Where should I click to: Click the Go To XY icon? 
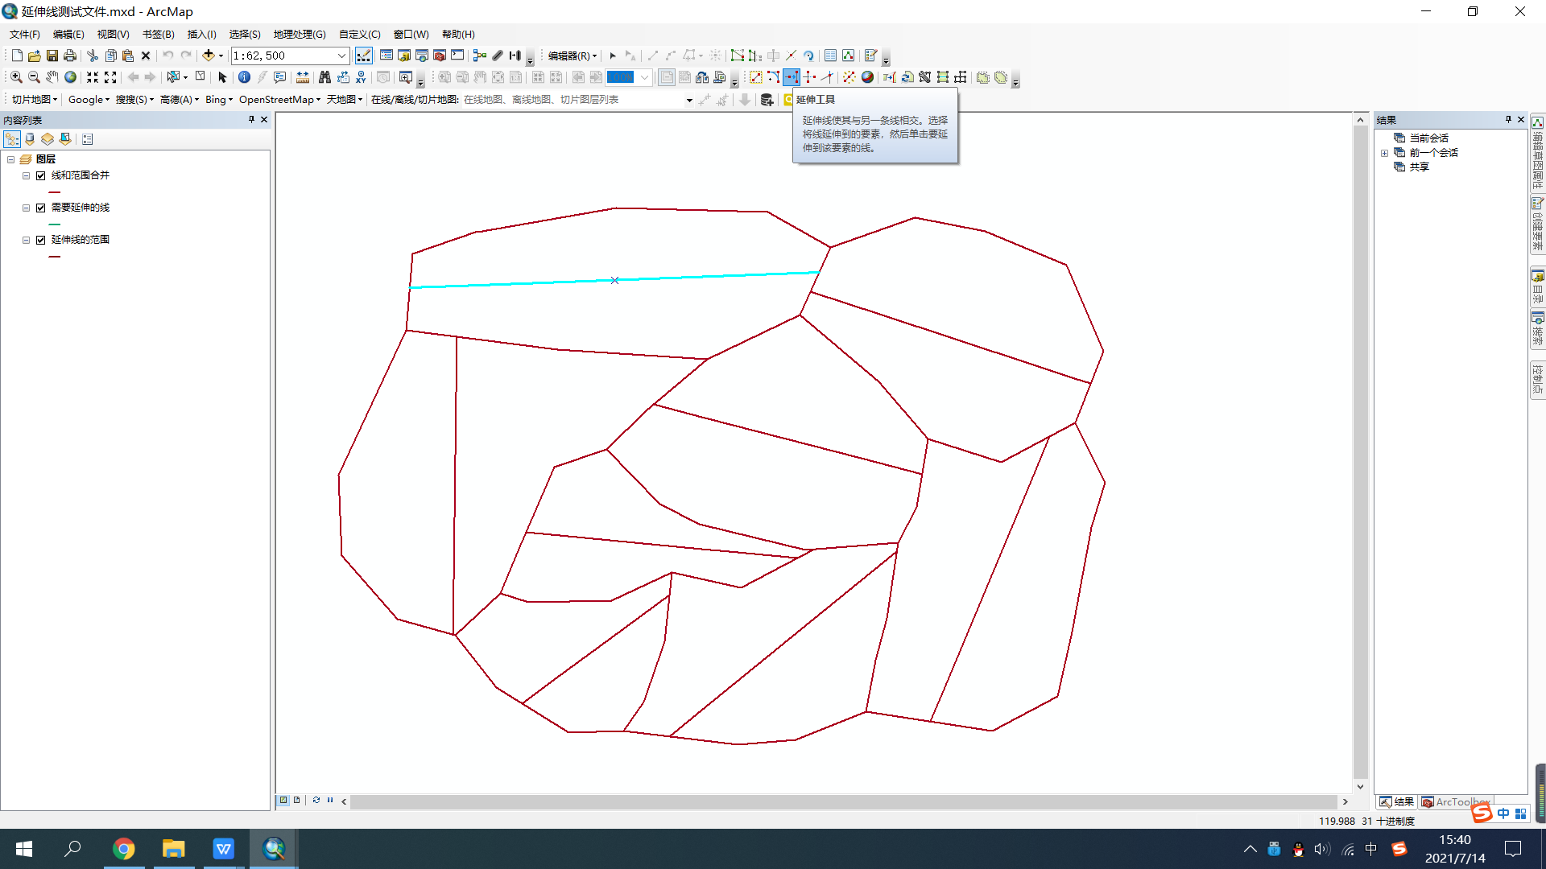361,77
